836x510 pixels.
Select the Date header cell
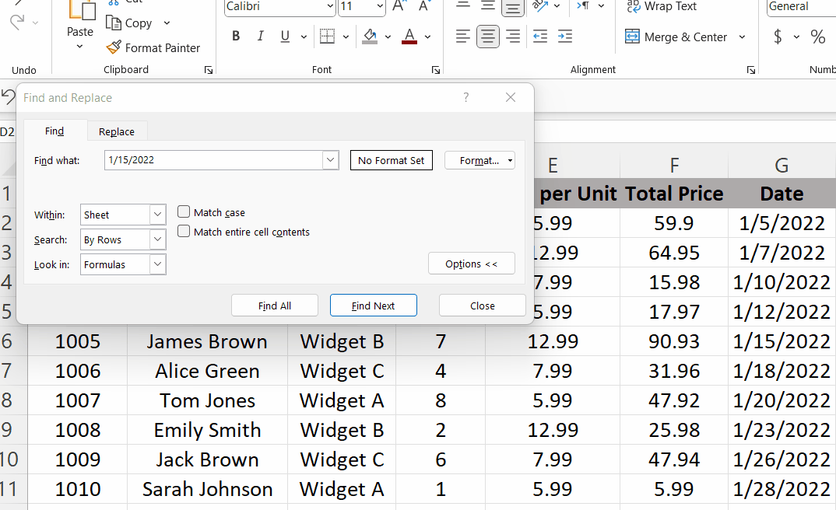pos(782,194)
